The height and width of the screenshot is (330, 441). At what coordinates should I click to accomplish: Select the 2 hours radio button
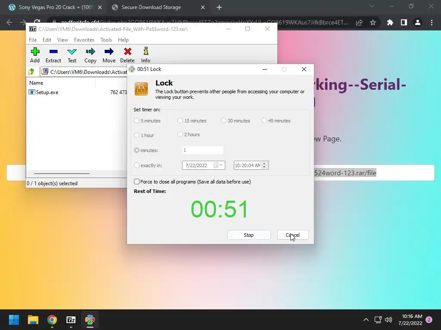point(180,134)
